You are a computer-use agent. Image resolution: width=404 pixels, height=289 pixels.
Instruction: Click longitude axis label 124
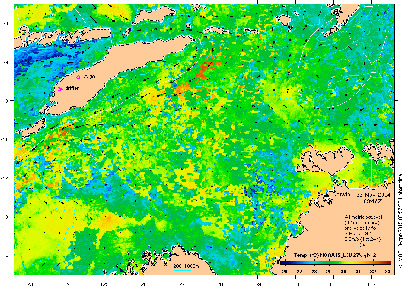pos(67,284)
